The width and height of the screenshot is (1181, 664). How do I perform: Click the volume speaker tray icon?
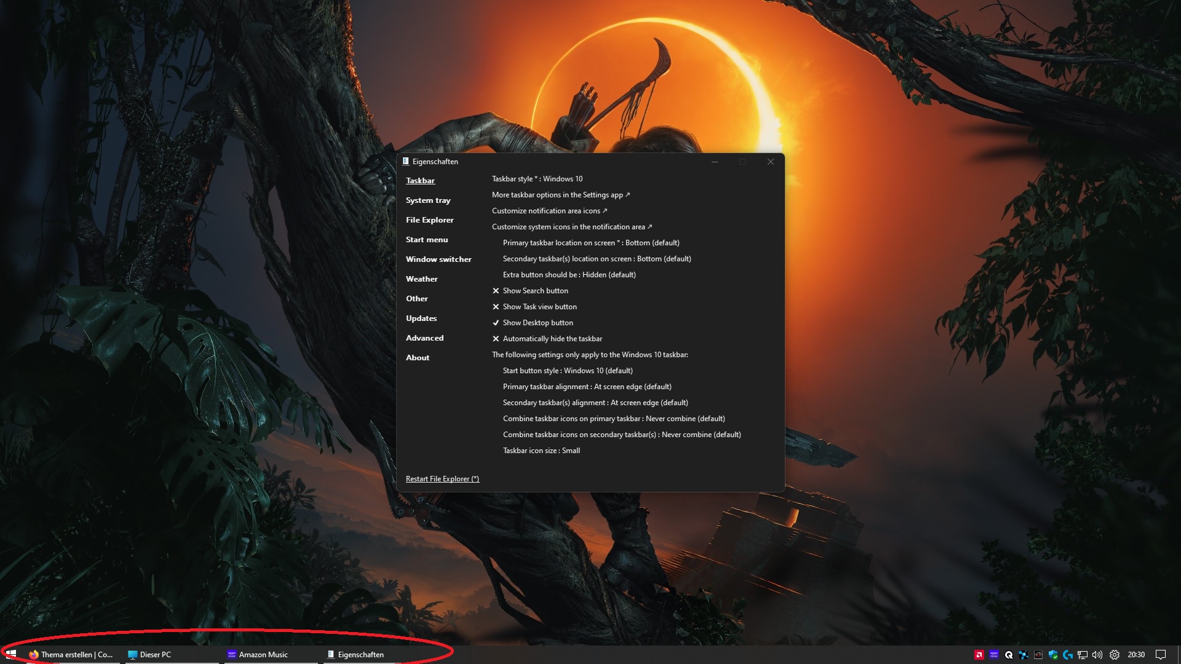pyautogui.click(x=1097, y=655)
